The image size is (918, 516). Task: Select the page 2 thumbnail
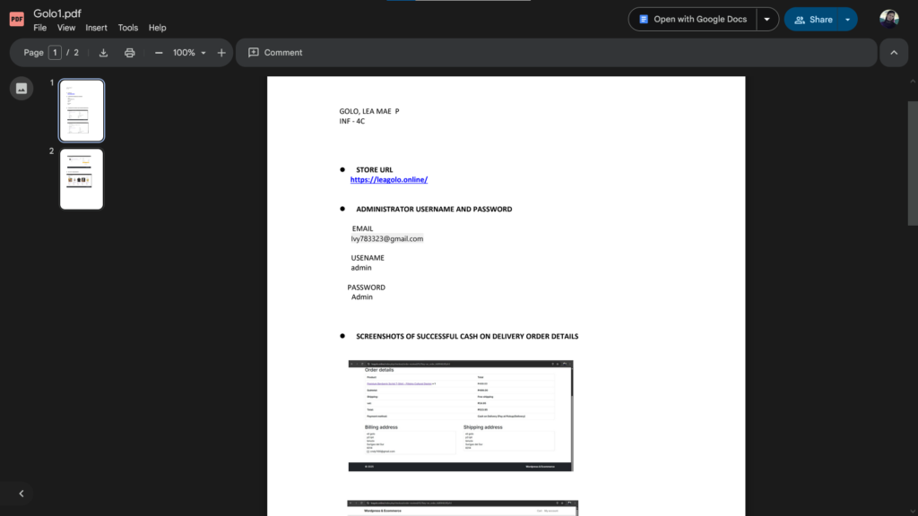82,179
